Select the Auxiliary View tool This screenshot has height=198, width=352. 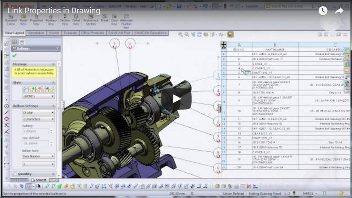click(51, 20)
